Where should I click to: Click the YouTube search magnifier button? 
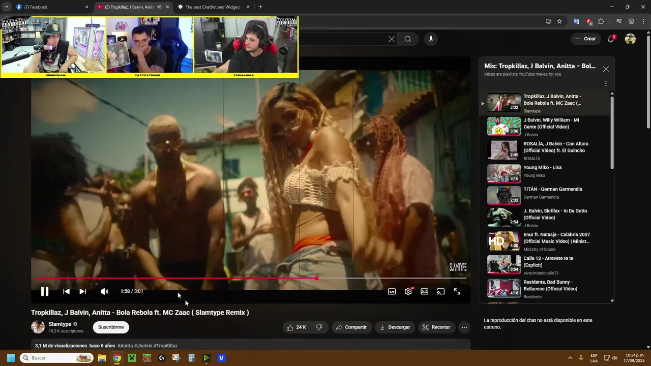408,39
